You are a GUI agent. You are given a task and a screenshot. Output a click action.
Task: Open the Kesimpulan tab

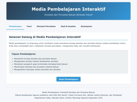(x=86, y=26)
